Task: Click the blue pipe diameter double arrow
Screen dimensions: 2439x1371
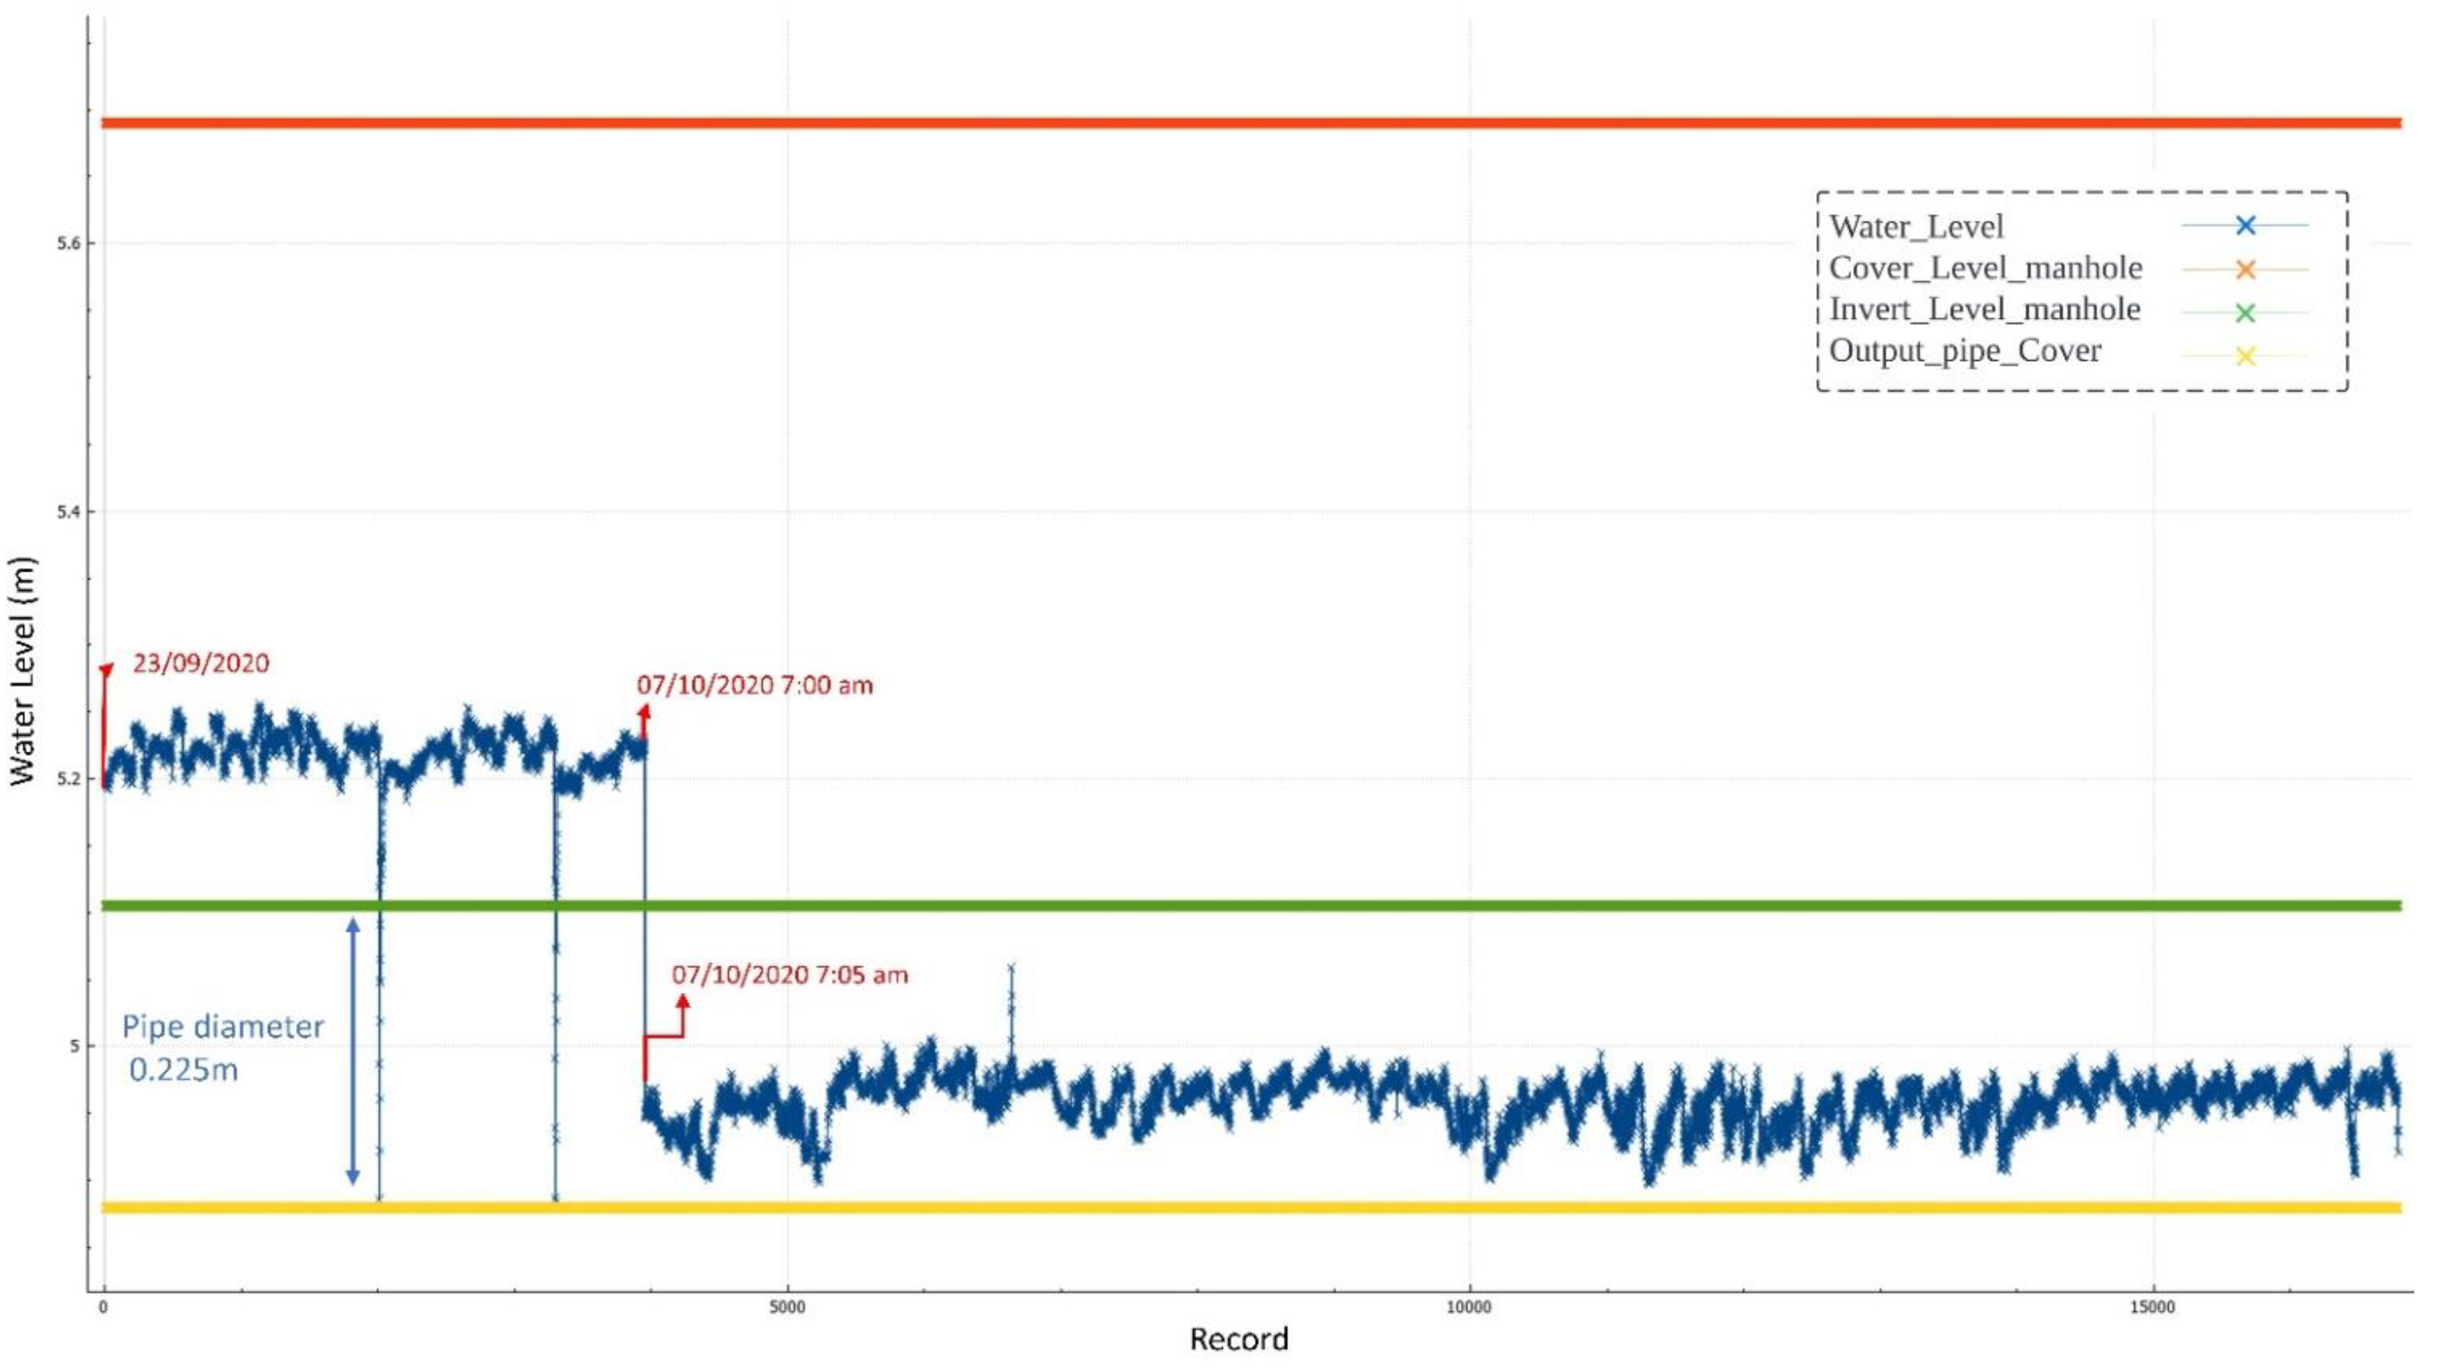Action: coord(353,1051)
